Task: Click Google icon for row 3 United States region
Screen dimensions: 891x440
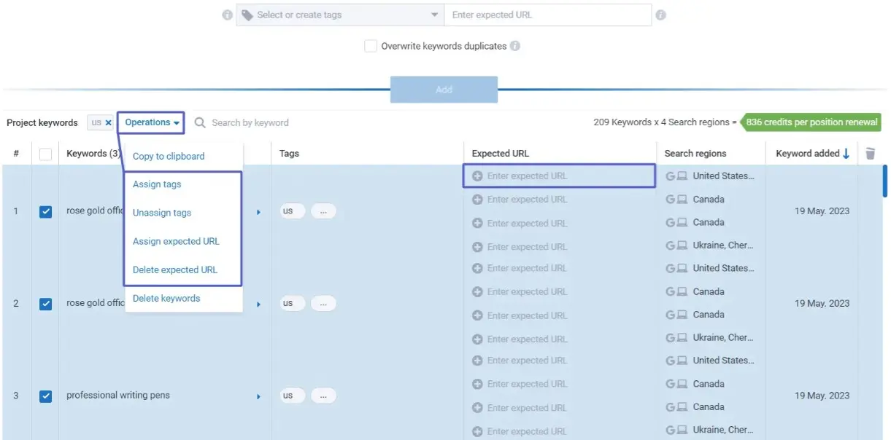Action: [x=671, y=360]
